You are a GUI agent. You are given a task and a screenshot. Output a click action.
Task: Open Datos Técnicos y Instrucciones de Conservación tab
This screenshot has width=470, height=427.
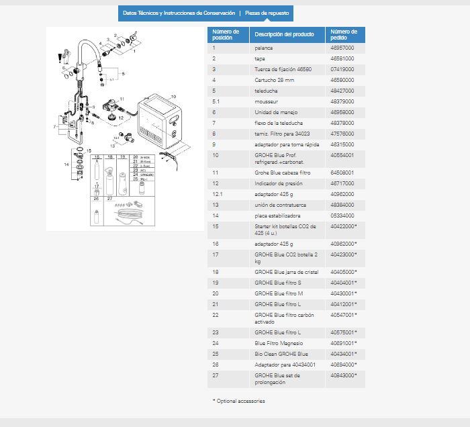[x=179, y=13]
